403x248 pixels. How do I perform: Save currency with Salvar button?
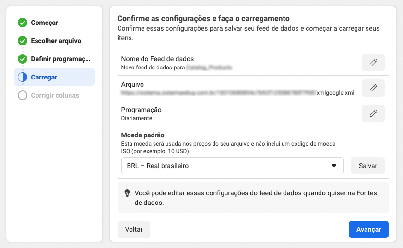[x=368, y=166]
